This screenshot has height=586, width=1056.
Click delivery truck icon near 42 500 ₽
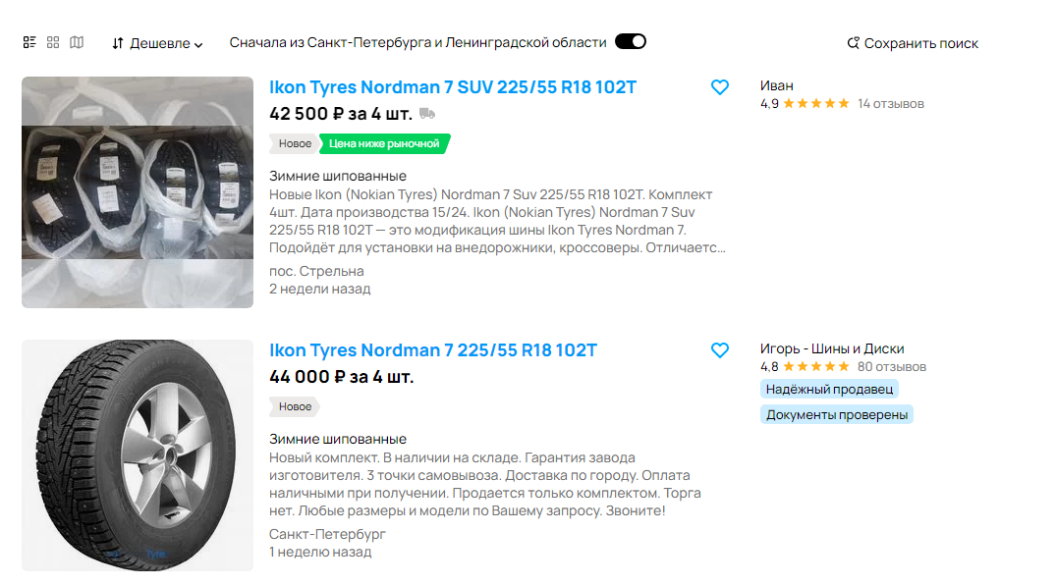click(427, 113)
